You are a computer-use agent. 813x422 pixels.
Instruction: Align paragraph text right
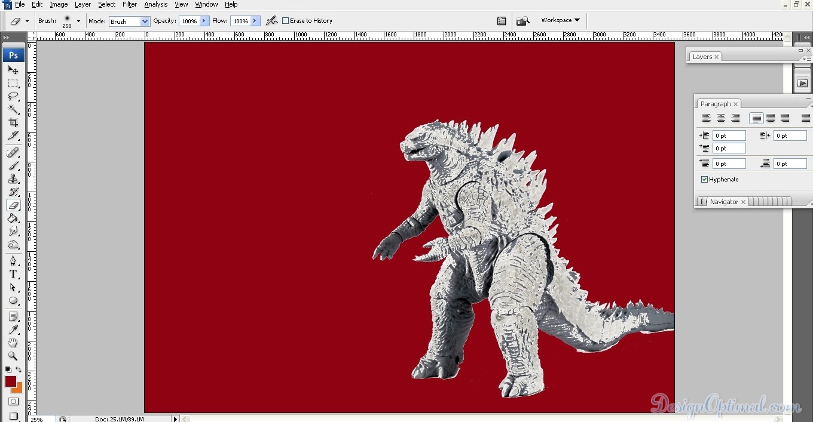pyautogui.click(x=735, y=118)
